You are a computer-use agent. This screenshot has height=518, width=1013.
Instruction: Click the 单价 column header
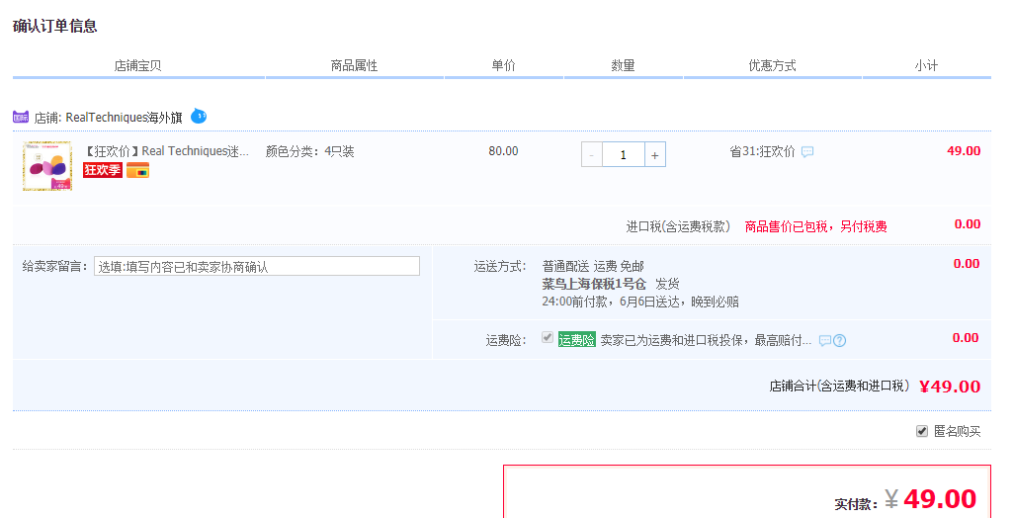pos(503,65)
